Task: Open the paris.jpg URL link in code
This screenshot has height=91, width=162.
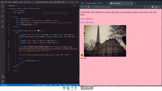Action: (43, 55)
